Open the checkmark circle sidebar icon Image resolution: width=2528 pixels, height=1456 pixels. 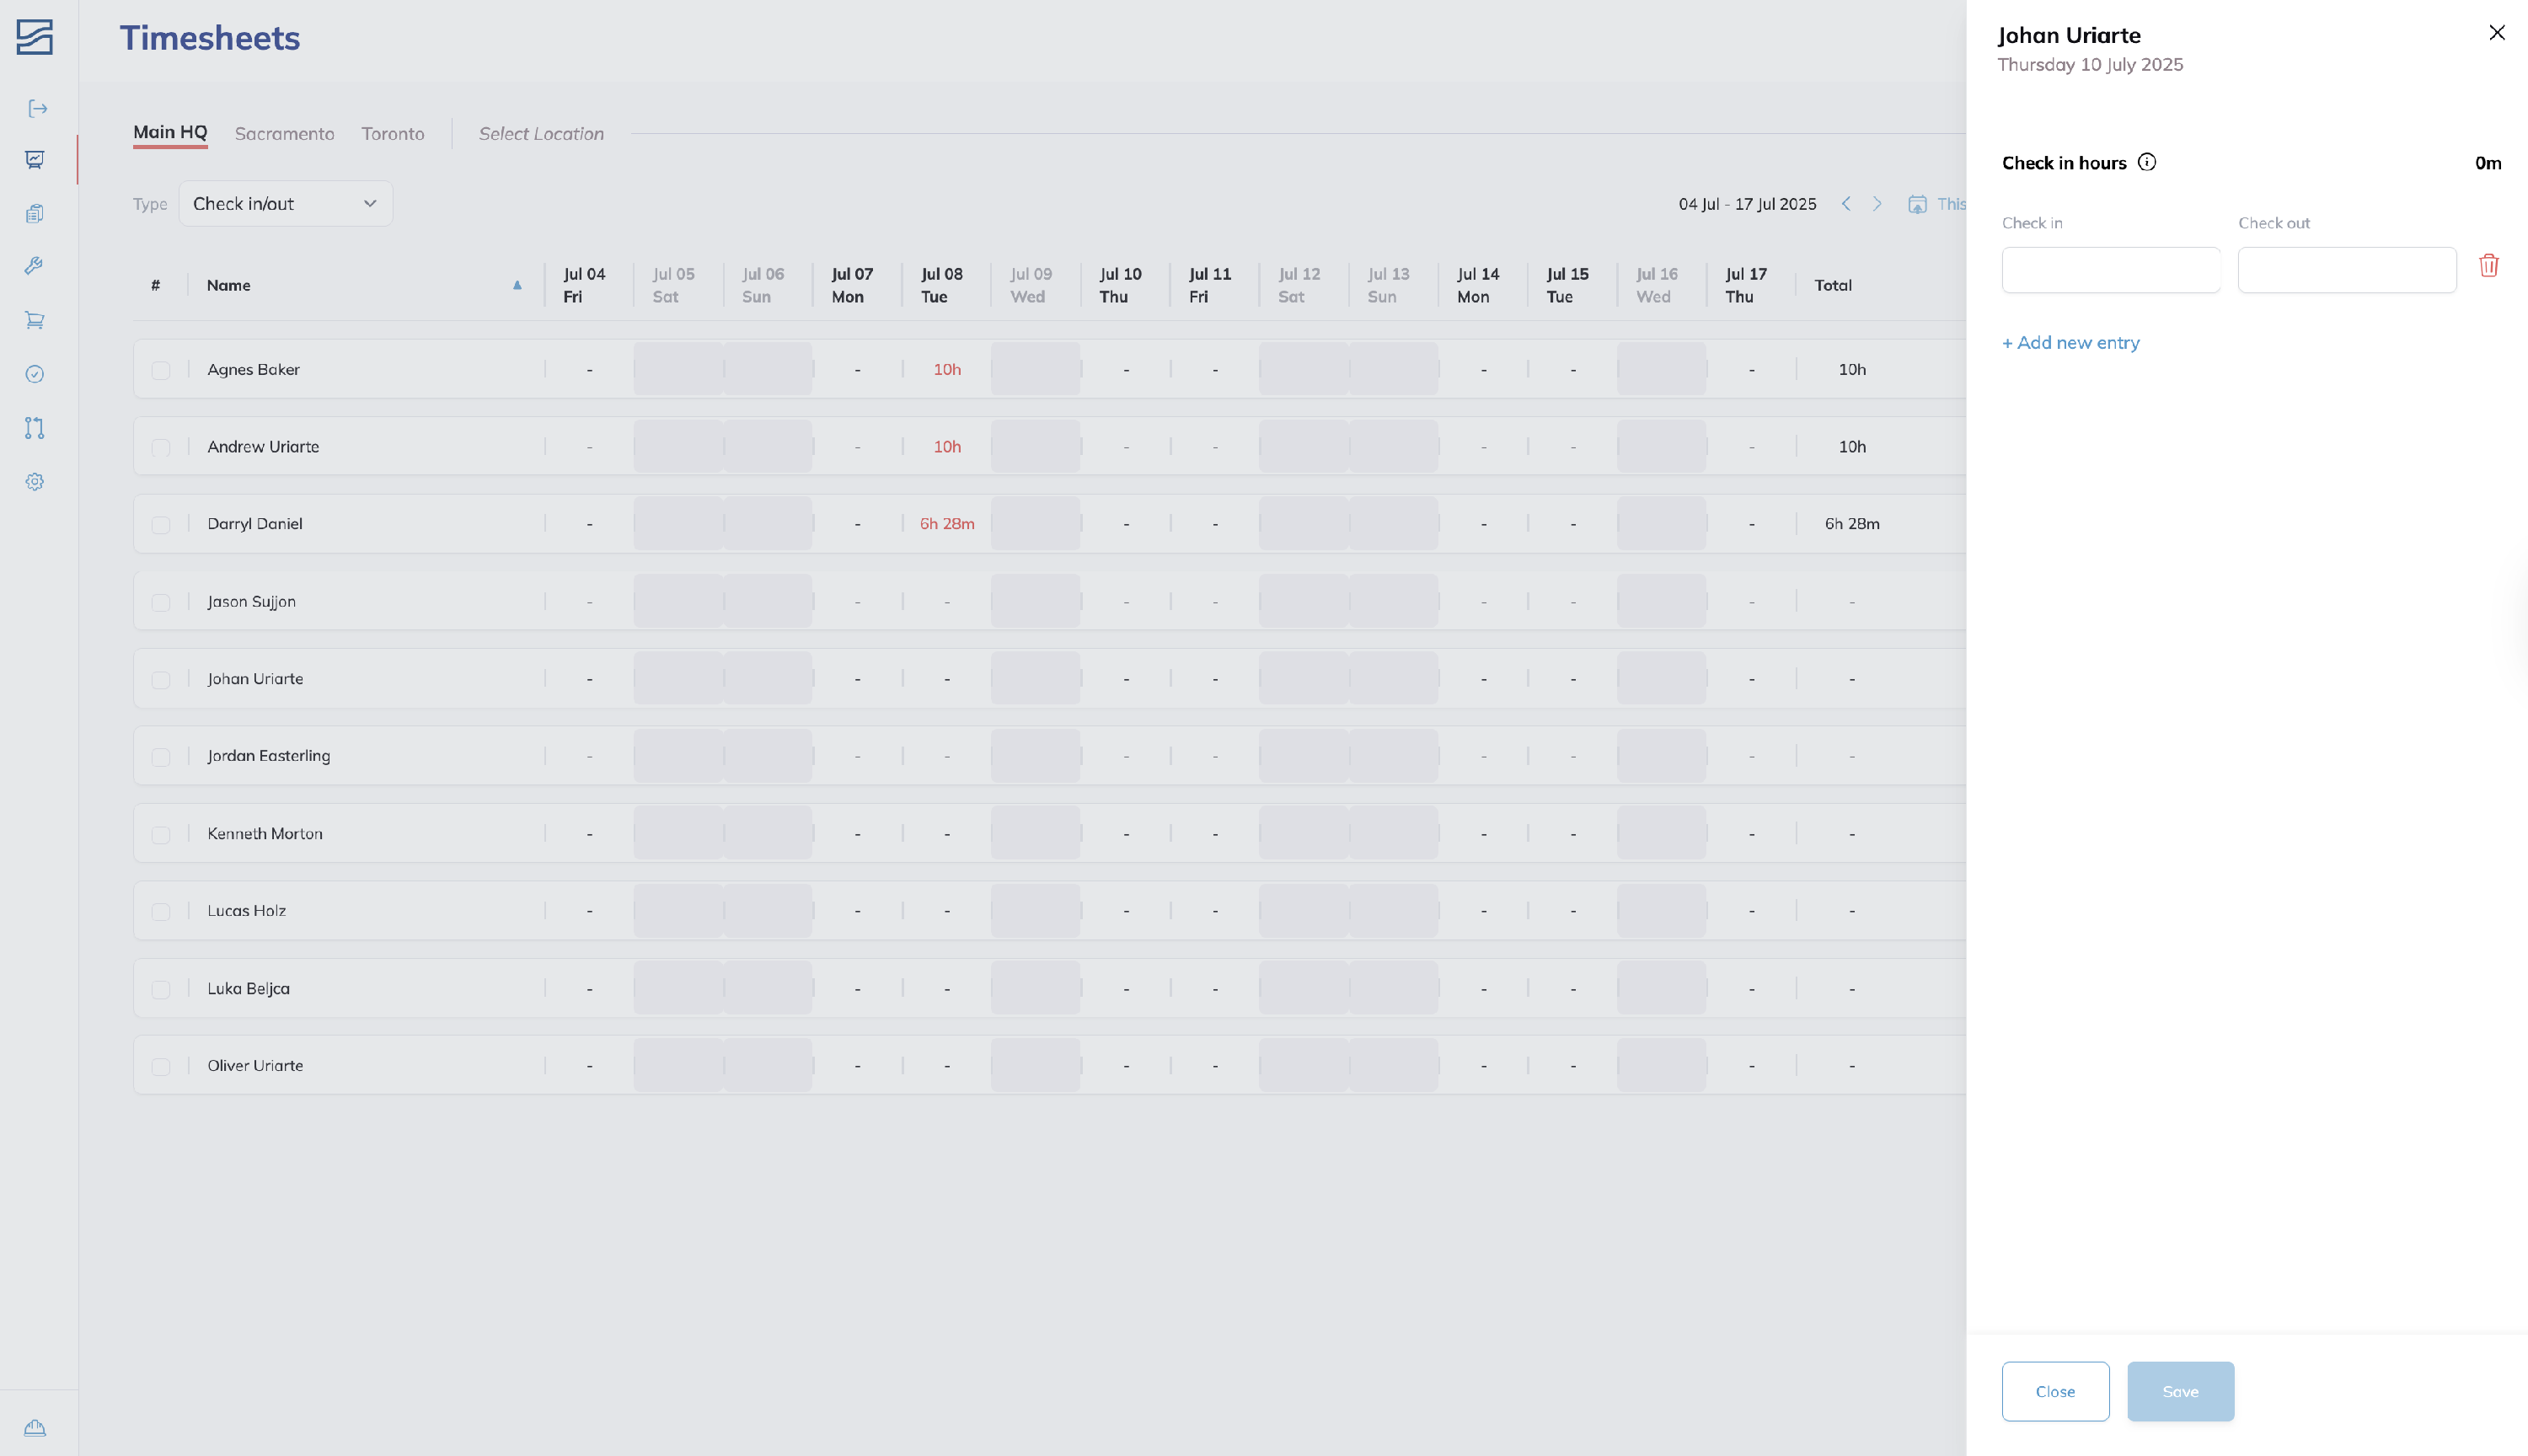35,374
